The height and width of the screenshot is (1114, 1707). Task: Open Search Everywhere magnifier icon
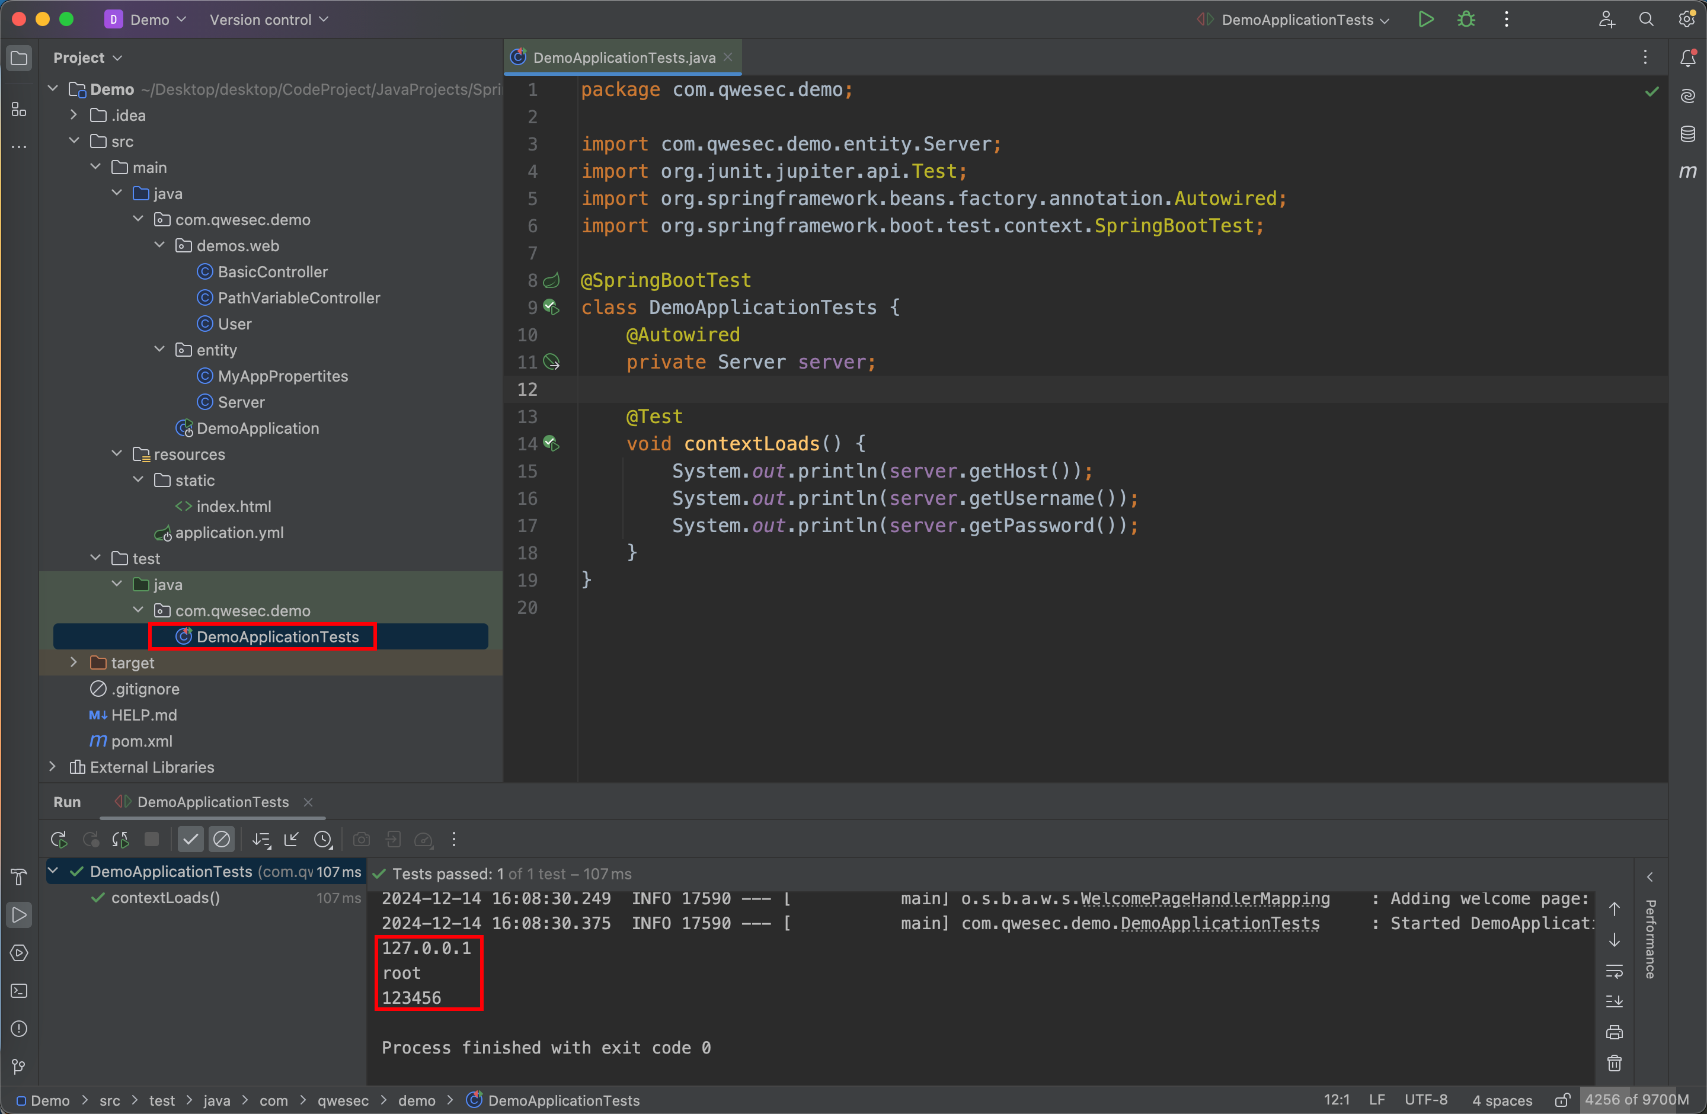(x=1647, y=20)
